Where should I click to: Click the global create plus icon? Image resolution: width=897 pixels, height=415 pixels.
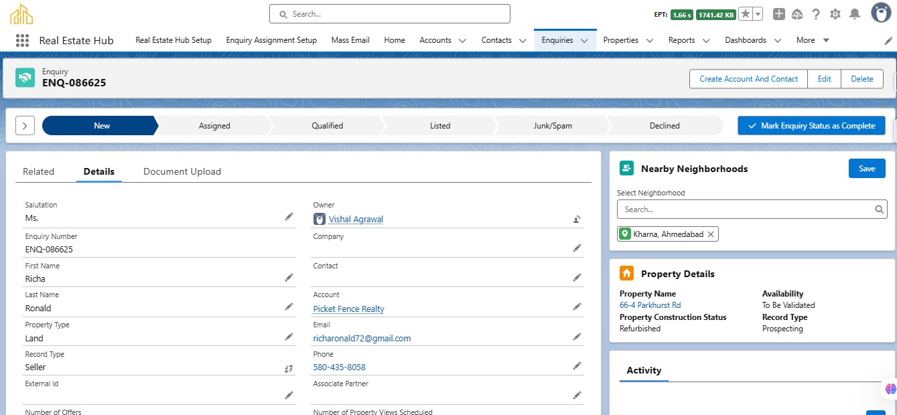[x=778, y=14]
